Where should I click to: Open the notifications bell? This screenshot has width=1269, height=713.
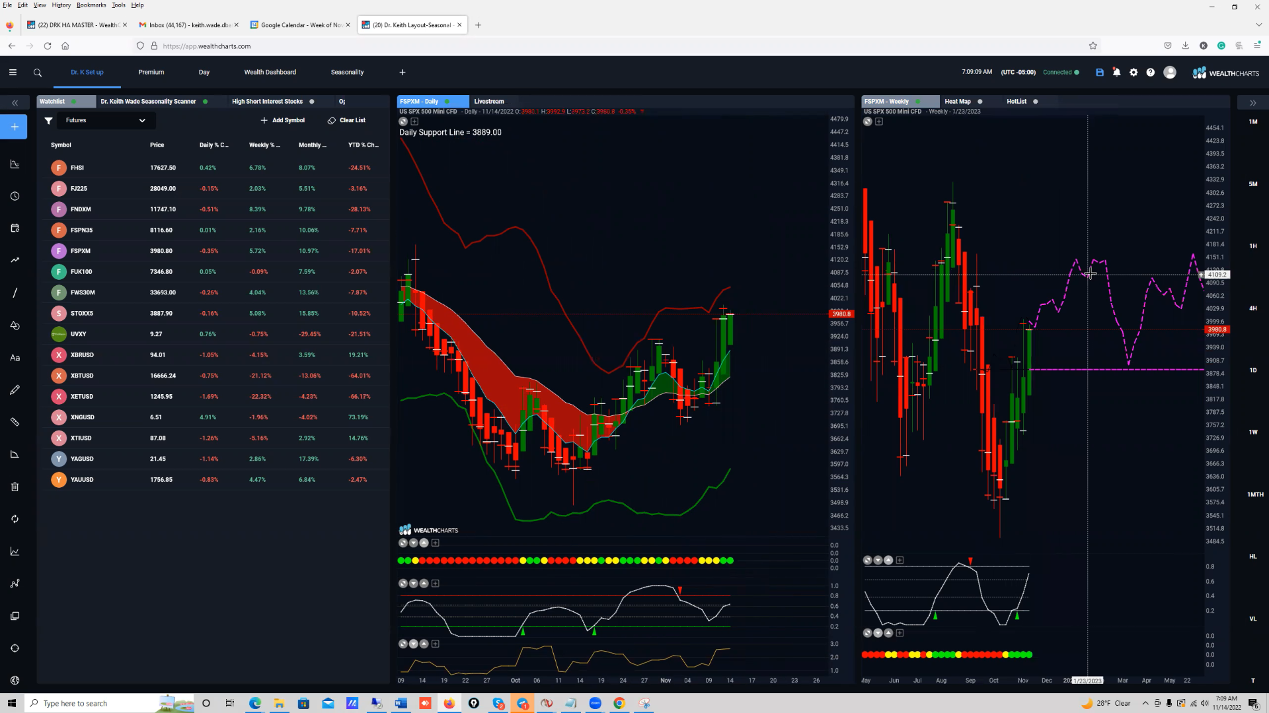1117,73
